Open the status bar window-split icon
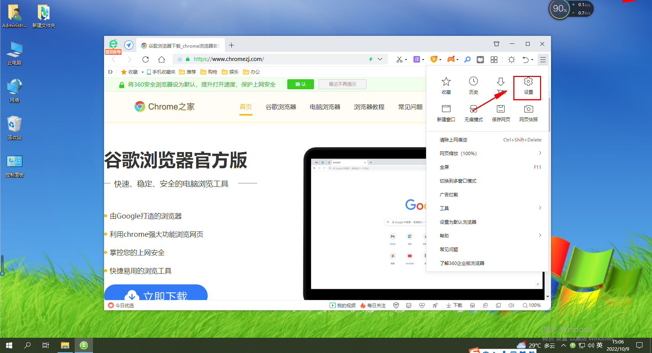The width and height of the screenshot is (652, 353). coord(498,305)
